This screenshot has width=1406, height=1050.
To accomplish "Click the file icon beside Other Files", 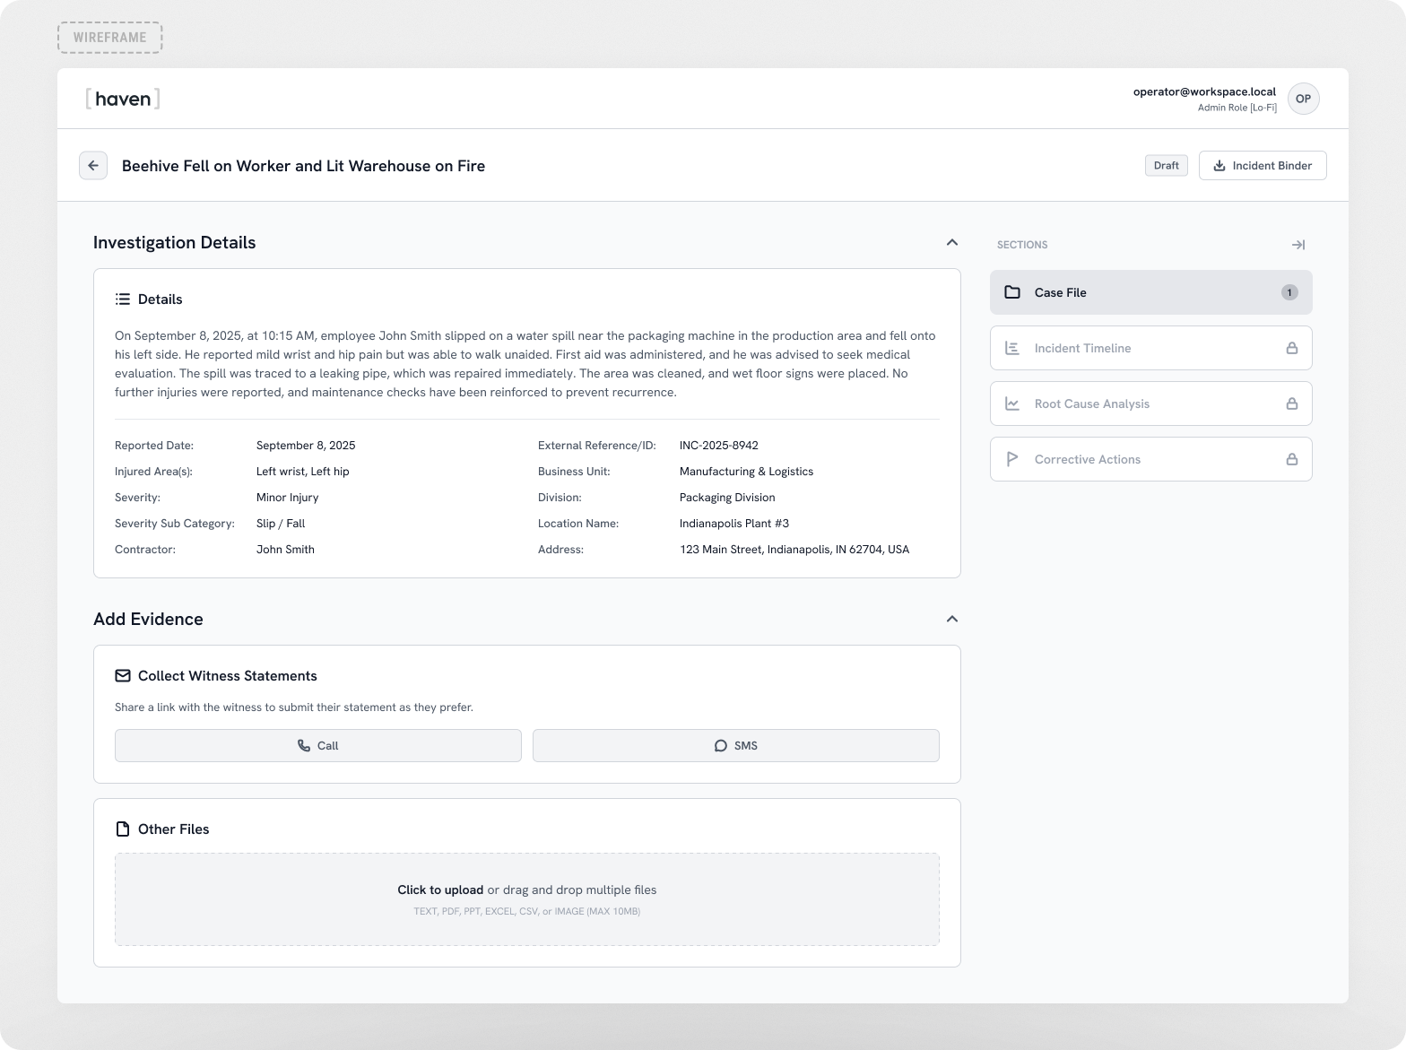I will point(123,829).
